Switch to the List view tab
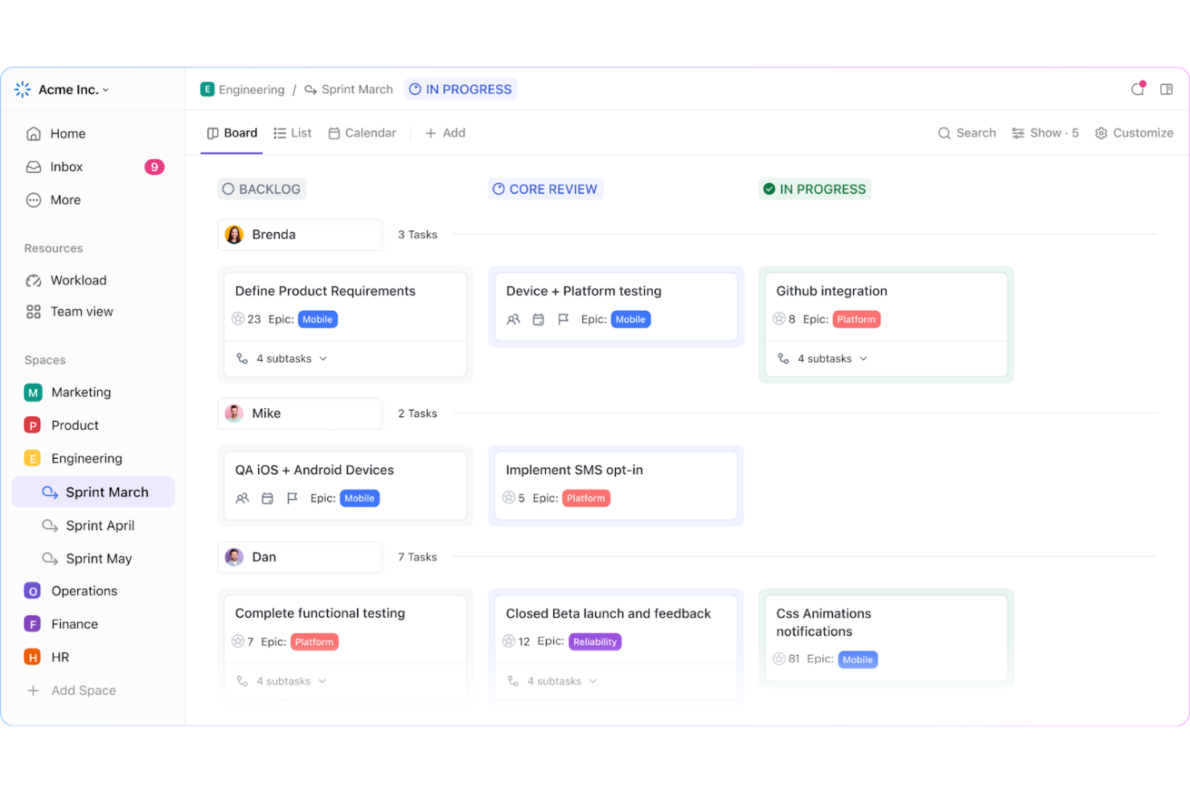The height and width of the screenshot is (793, 1190). click(293, 133)
